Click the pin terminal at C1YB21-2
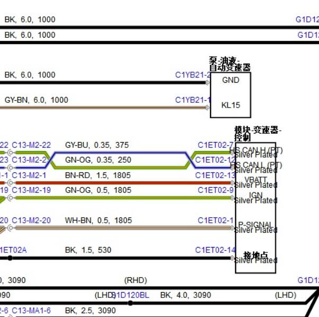The height and width of the screenshot is (317, 319). tap(207, 83)
